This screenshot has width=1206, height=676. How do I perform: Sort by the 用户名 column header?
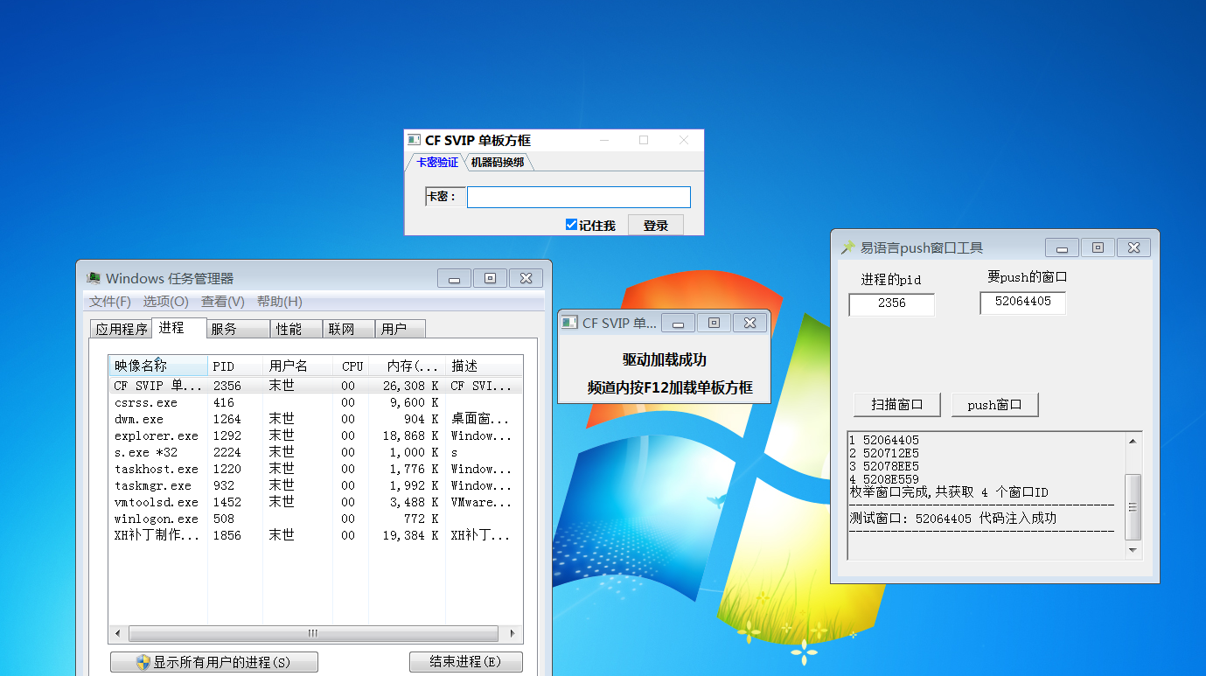pyautogui.click(x=298, y=366)
